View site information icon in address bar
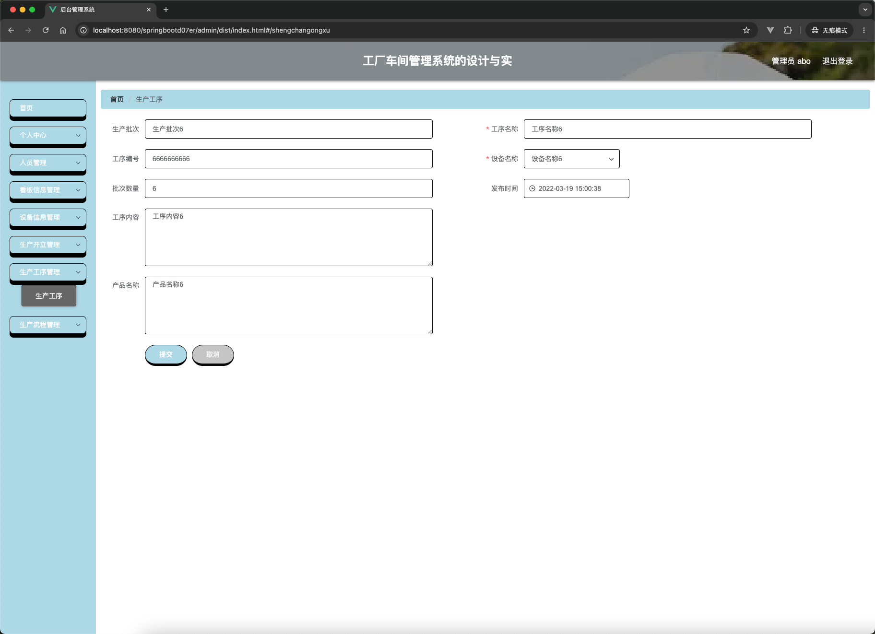This screenshot has width=875, height=634. [x=83, y=30]
